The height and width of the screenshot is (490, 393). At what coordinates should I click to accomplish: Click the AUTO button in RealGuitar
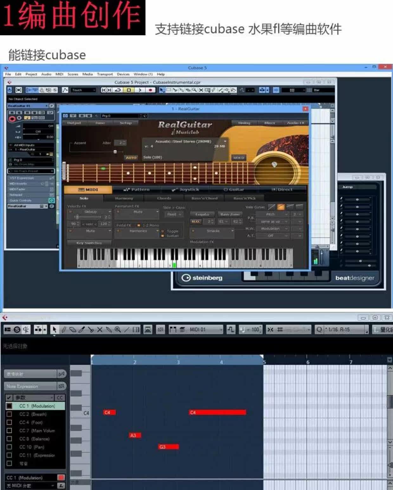tap(131, 158)
